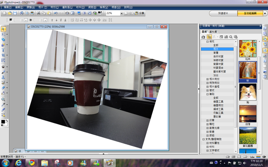
Task: Switch to 快速修片 quick fix mode
Action: (x=223, y=13)
